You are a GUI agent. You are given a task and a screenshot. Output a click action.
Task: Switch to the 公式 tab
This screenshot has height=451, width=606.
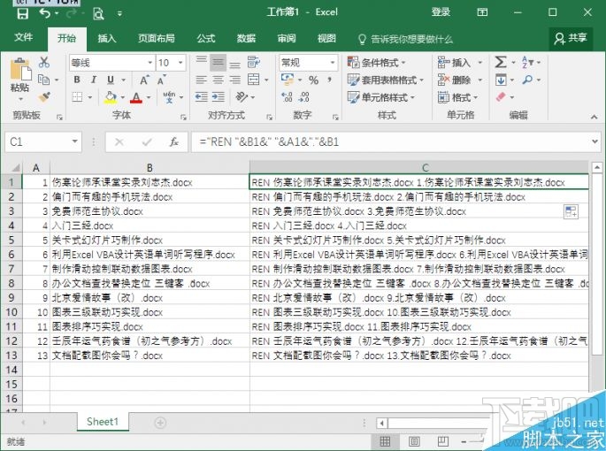tap(205, 38)
